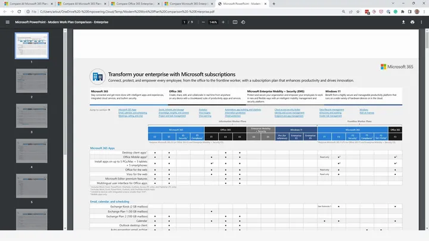Click the thumbnail panel scrollbar
The width and height of the screenshot is (429, 241).
coord(65,93)
